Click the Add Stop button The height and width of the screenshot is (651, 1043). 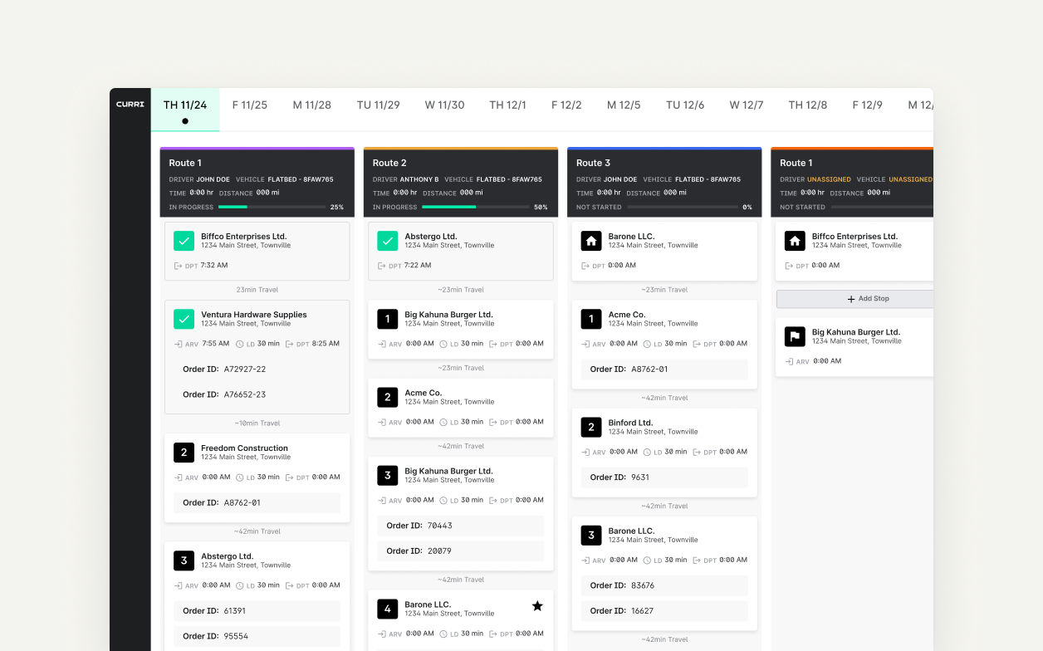855,299
